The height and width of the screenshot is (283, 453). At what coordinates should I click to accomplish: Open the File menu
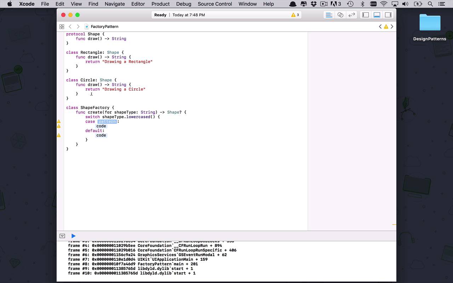pyautogui.click(x=45, y=4)
